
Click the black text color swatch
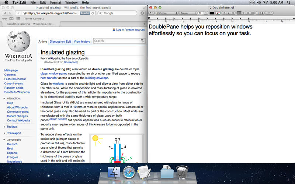(x=212, y=13)
